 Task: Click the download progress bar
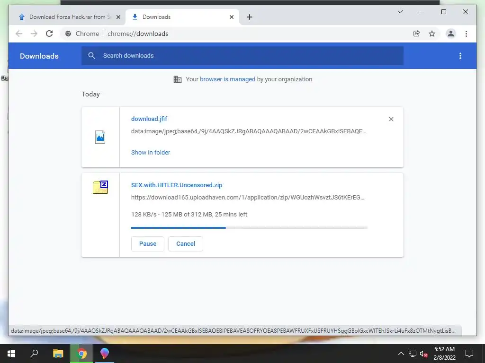(x=249, y=228)
